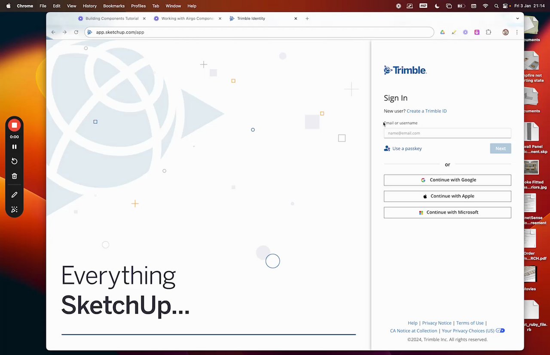The width and height of the screenshot is (550, 355).
Task: Close the Trimble Identity tab
Action: [x=296, y=18]
